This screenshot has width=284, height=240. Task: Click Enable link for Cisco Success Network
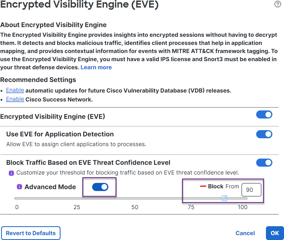(15, 99)
